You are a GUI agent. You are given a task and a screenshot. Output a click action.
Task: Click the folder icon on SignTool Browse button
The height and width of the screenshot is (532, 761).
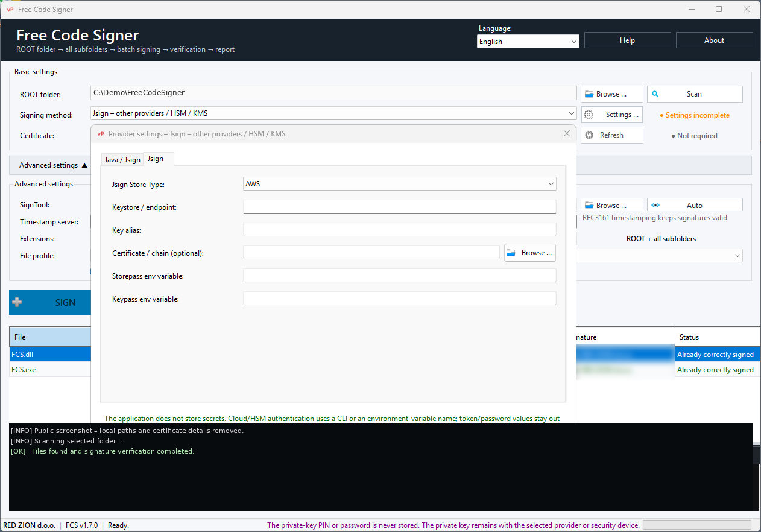pos(589,205)
